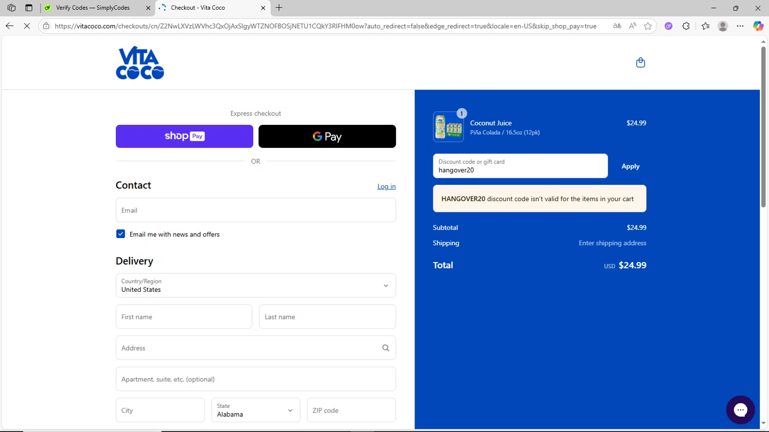
Task: Click the Enter shipping address text
Action: (x=613, y=243)
